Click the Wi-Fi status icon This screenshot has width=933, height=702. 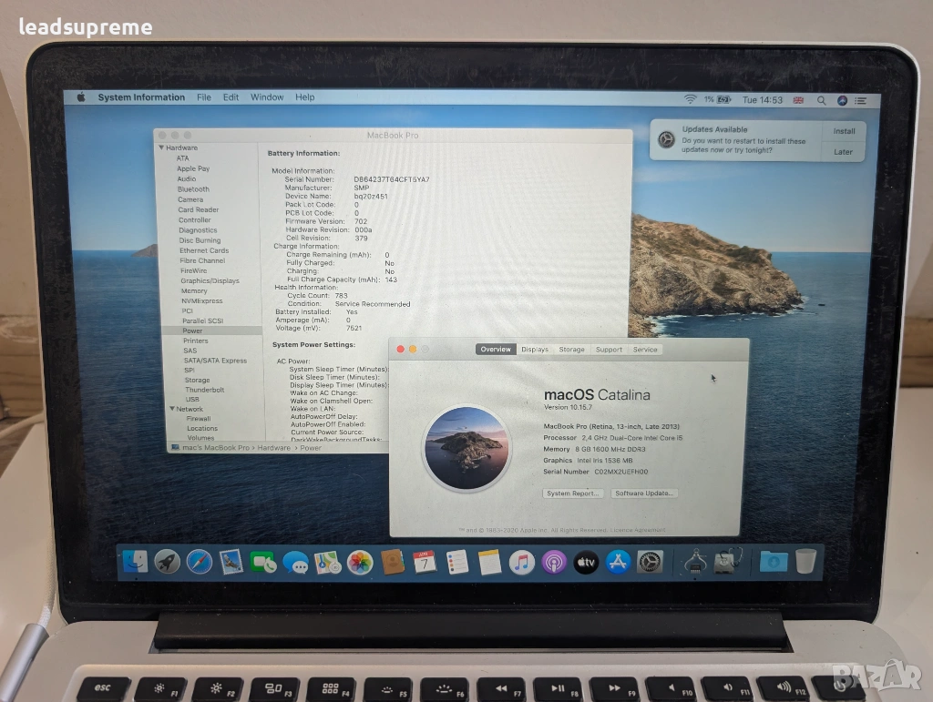point(690,99)
